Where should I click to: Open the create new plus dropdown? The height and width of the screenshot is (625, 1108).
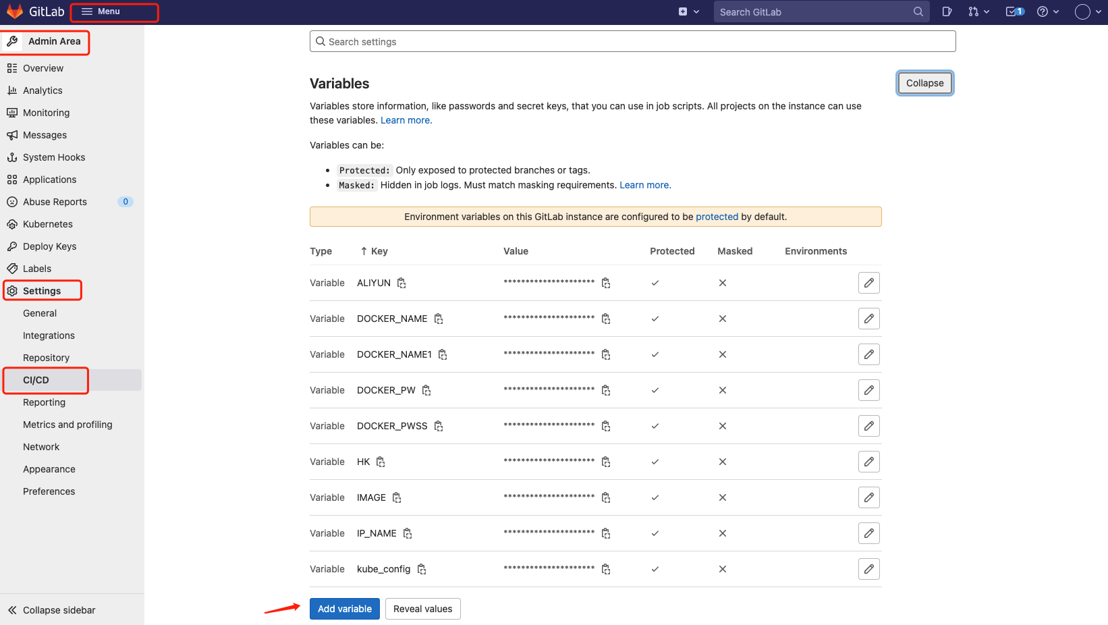coord(689,11)
